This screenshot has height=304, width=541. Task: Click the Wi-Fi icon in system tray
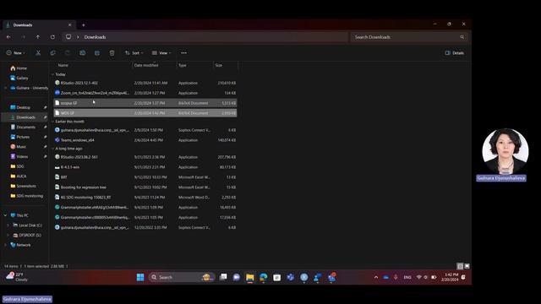(x=419, y=277)
